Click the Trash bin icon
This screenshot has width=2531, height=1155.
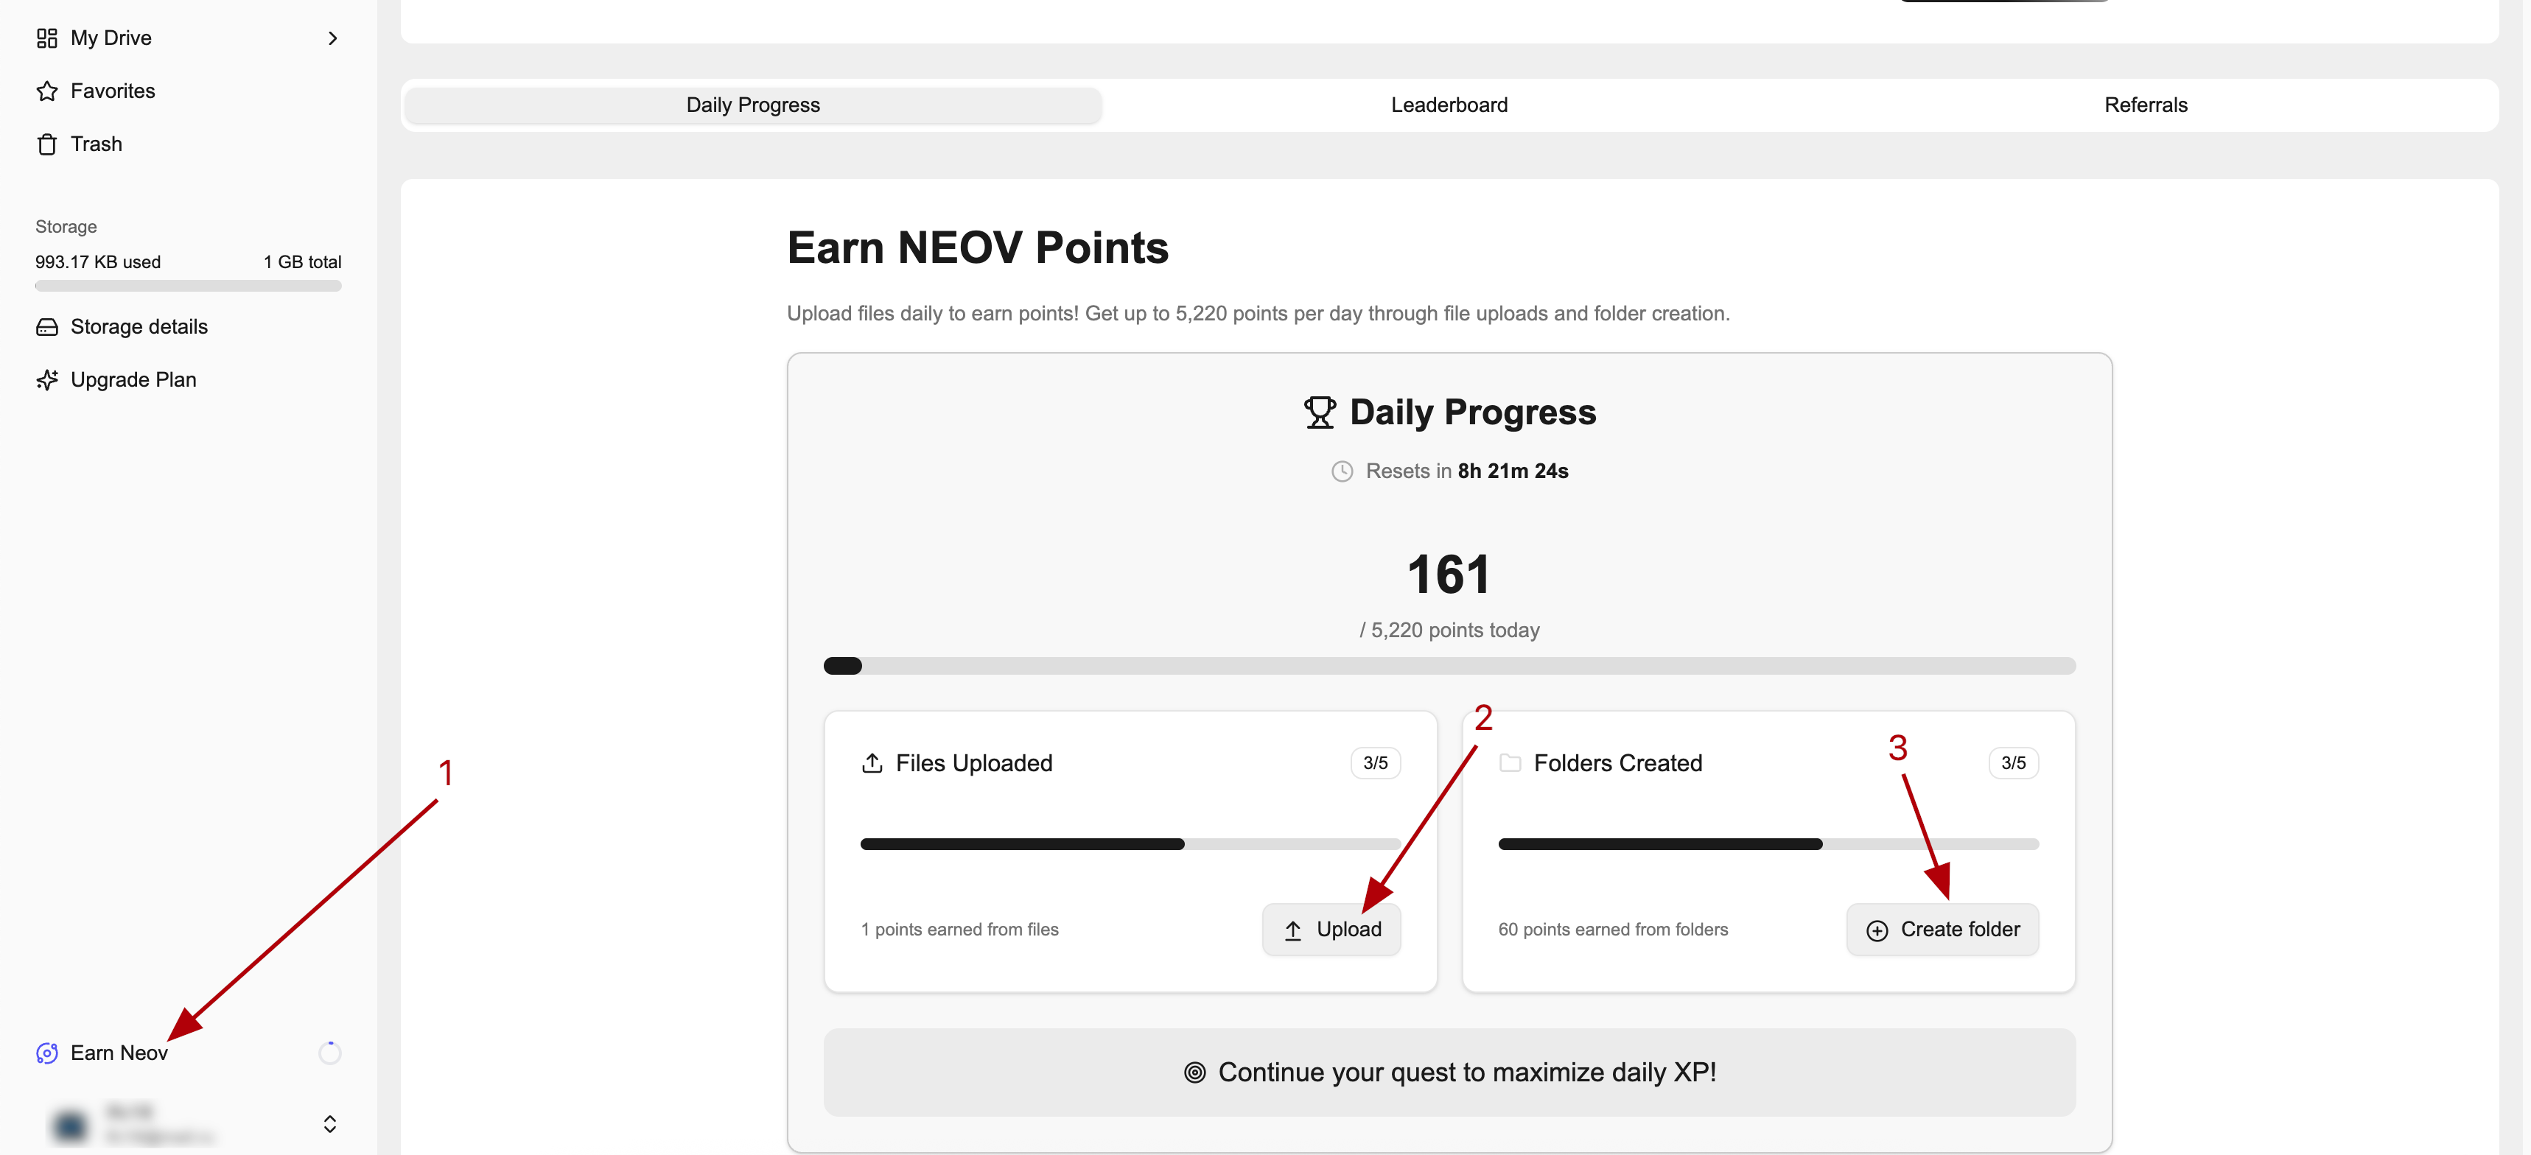pyautogui.click(x=46, y=144)
